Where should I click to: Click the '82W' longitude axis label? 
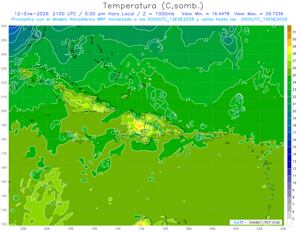click(23, 228)
